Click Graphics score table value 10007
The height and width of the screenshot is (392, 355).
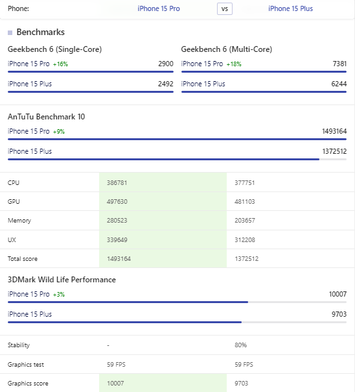click(x=115, y=384)
